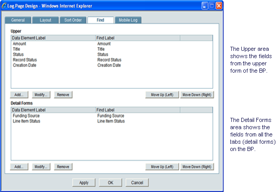Click Title in the Find Label column
Viewport: 279px width, 192px height.
pyautogui.click(x=101, y=49)
